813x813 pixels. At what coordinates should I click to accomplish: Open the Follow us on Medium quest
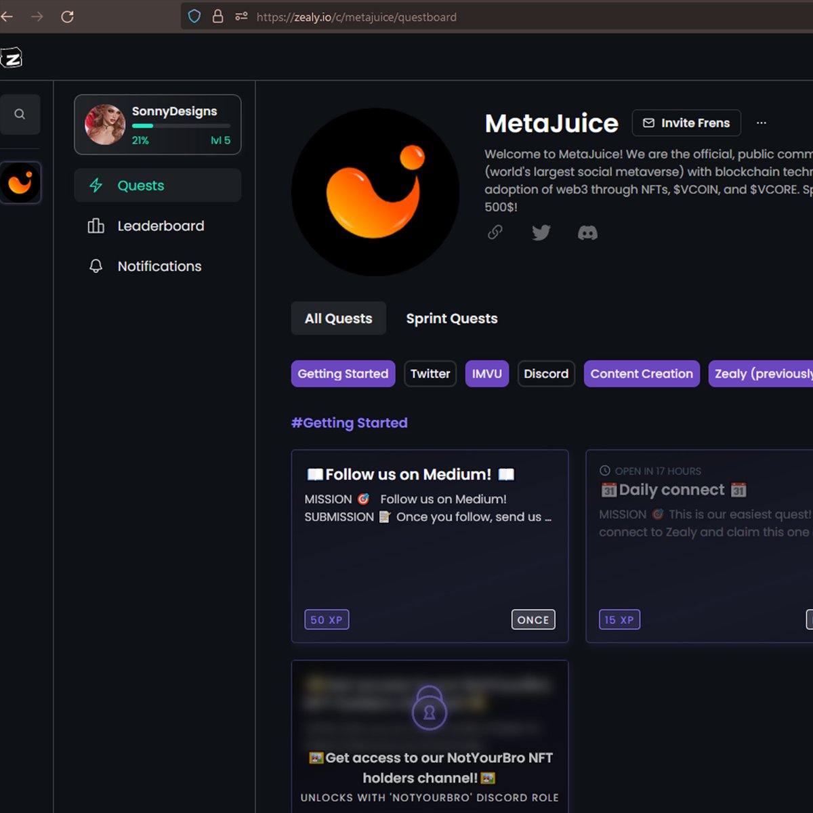430,546
